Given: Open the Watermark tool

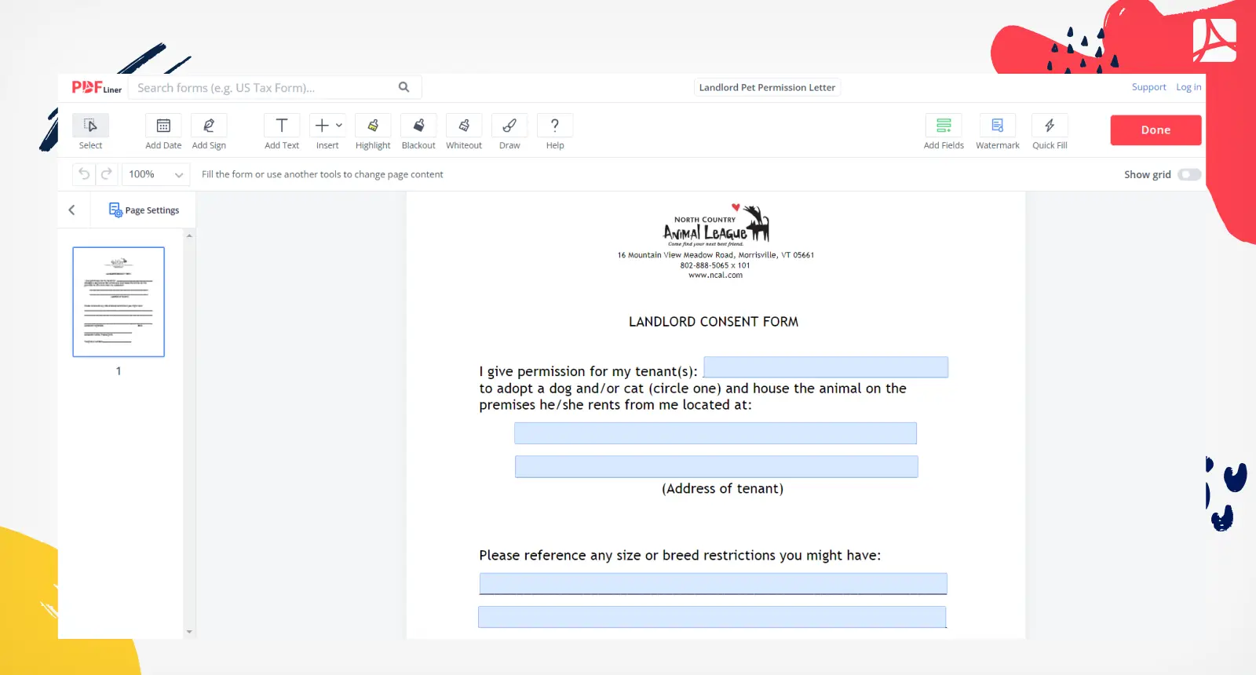Looking at the screenshot, I should (x=998, y=132).
